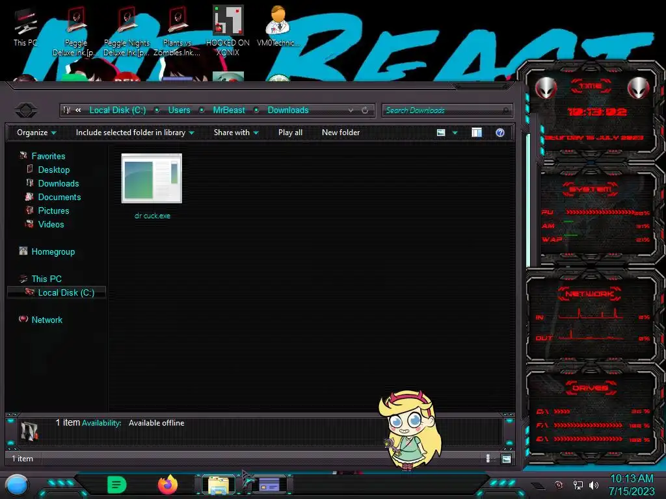Viewport: 666px width, 499px height.
Task: Navigate to the Users breadcrumb
Action: 180,110
